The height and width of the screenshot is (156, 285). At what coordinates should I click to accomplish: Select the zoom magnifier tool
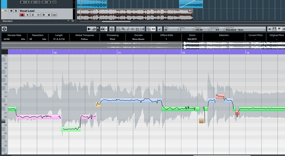[x=123, y=29]
